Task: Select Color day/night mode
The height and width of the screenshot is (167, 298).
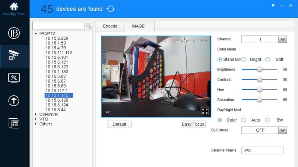Action: point(219,120)
